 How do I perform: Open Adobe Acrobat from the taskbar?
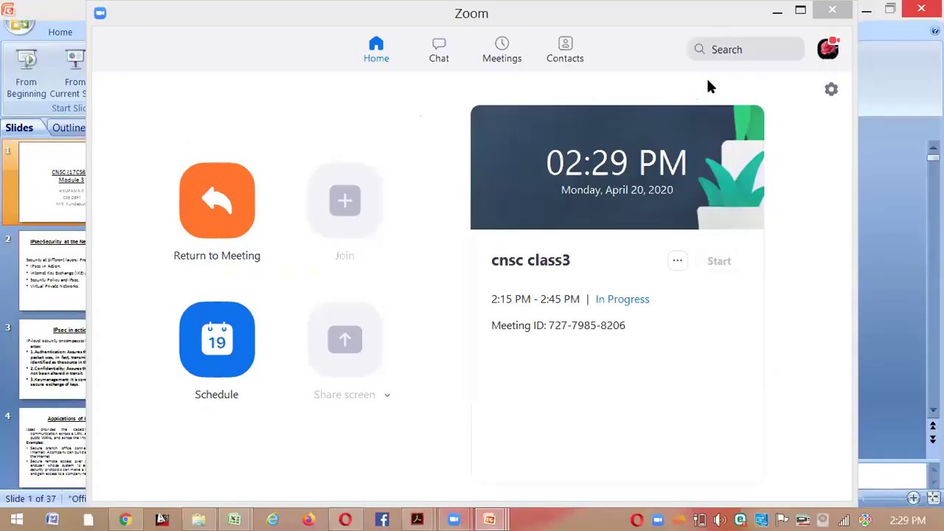(x=417, y=520)
